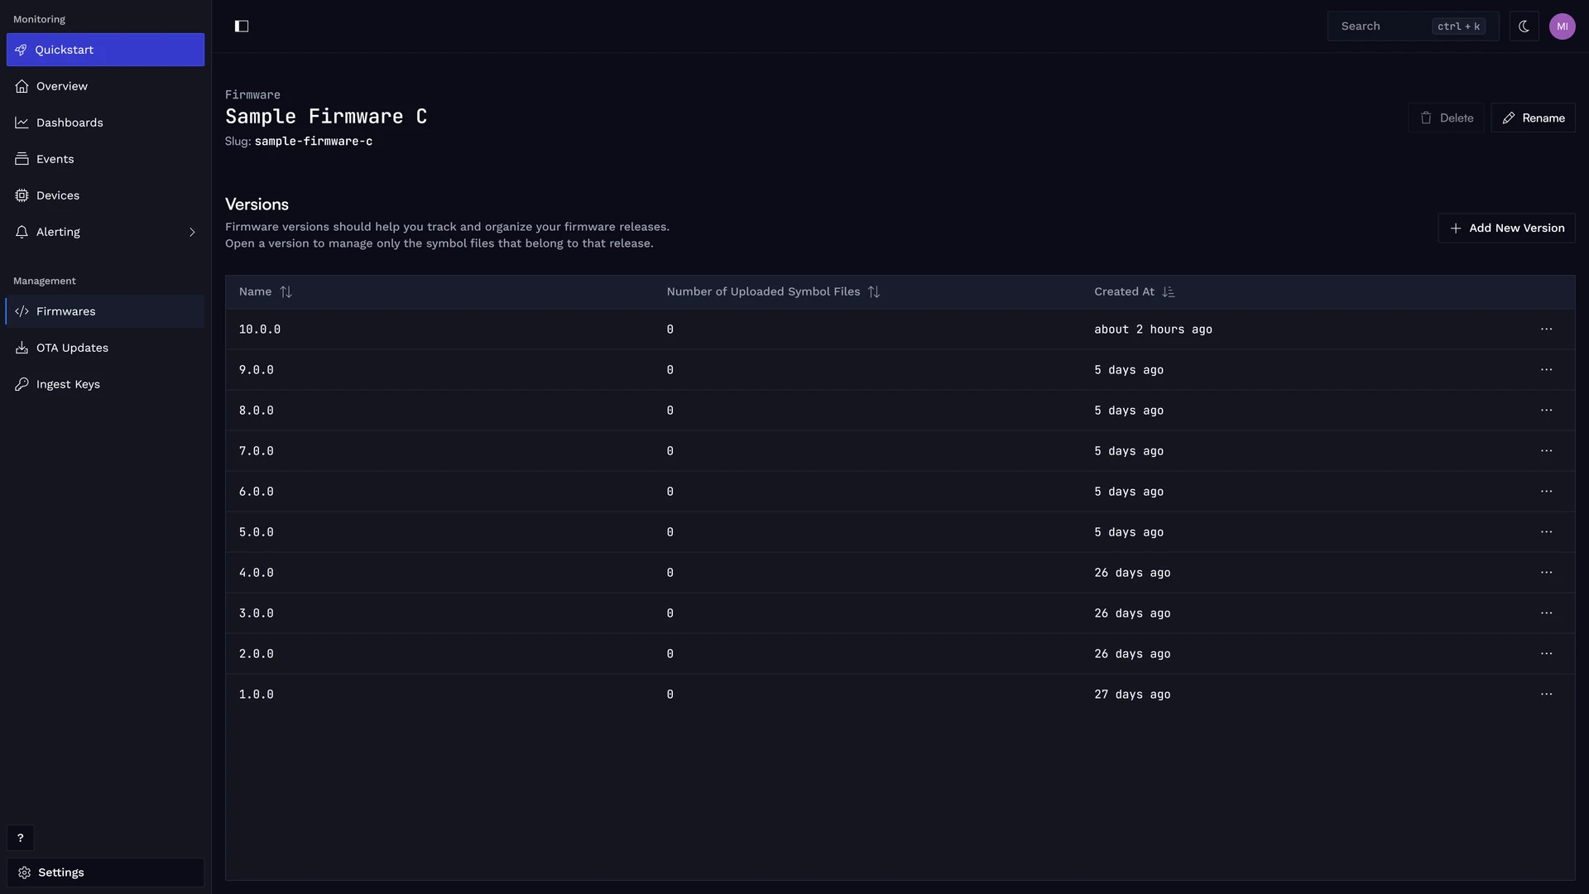The height and width of the screenshot is (894, 1589).
Task: Open actions menu for version 1.0.0
Action: point(1546,695)
